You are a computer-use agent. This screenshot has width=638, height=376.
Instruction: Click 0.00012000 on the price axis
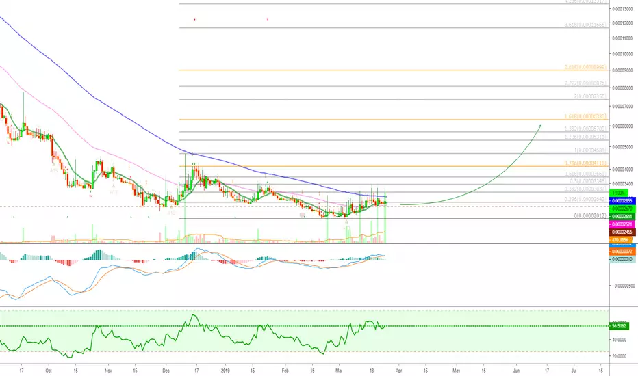pos(622,23)
